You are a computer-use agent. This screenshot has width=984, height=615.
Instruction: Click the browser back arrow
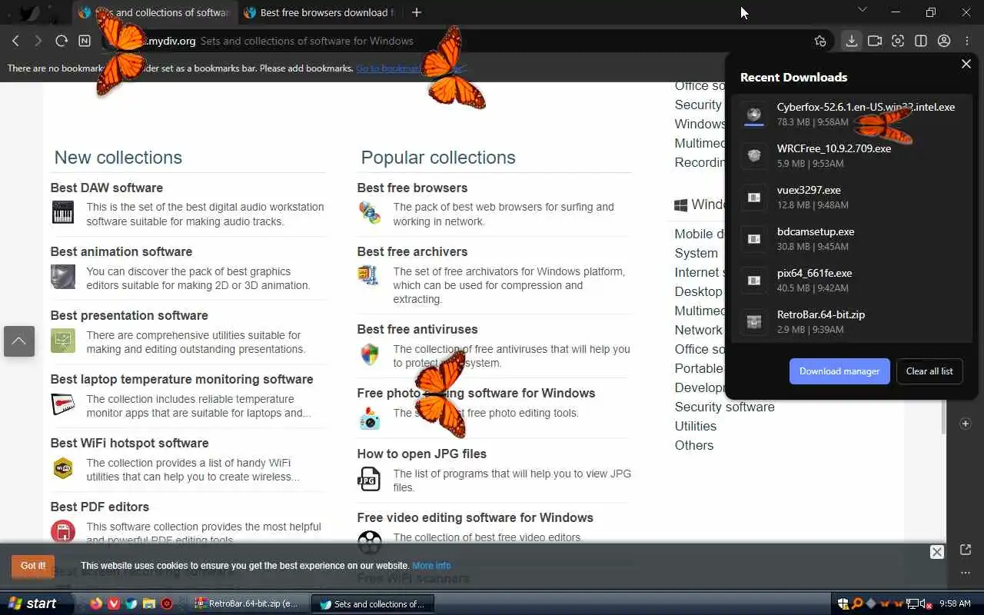click(x=15, y=41)
